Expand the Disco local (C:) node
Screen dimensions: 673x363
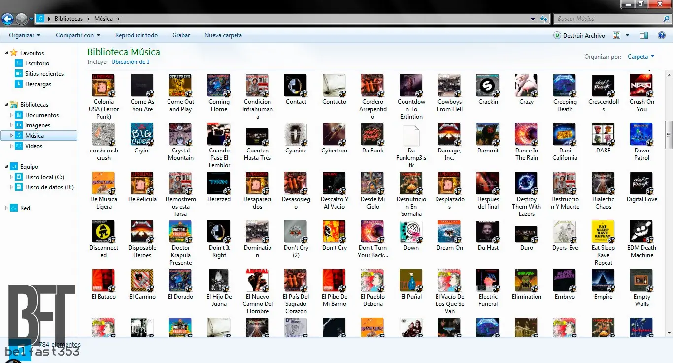12,177
